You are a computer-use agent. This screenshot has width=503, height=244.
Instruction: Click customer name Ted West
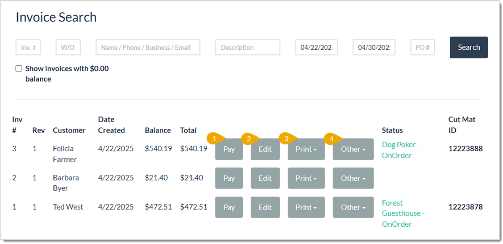tap(68, 207)
